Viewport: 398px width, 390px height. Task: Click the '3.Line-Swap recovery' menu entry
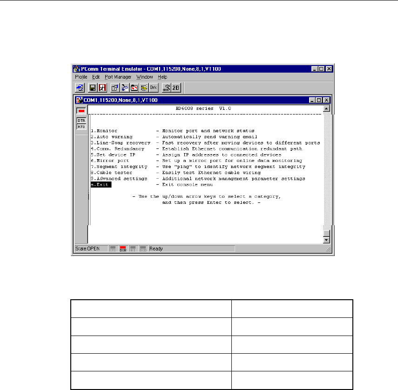[121, 143]
